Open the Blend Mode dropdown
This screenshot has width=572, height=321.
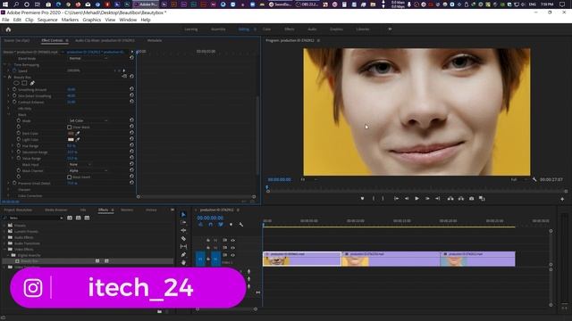[88, 58]
